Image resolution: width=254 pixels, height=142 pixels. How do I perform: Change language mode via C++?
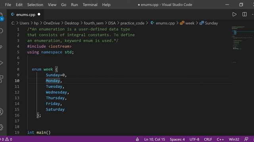[220, 139]
